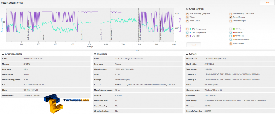
Task: Uncheck Web Browsing - JunglePin checkbox
Action: [187, 14]
